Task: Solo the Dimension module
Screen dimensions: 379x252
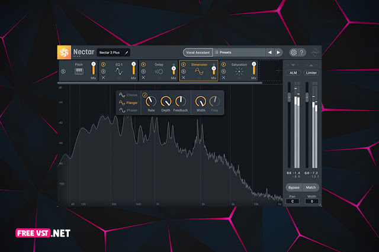Action: click(x=184, y=72)
